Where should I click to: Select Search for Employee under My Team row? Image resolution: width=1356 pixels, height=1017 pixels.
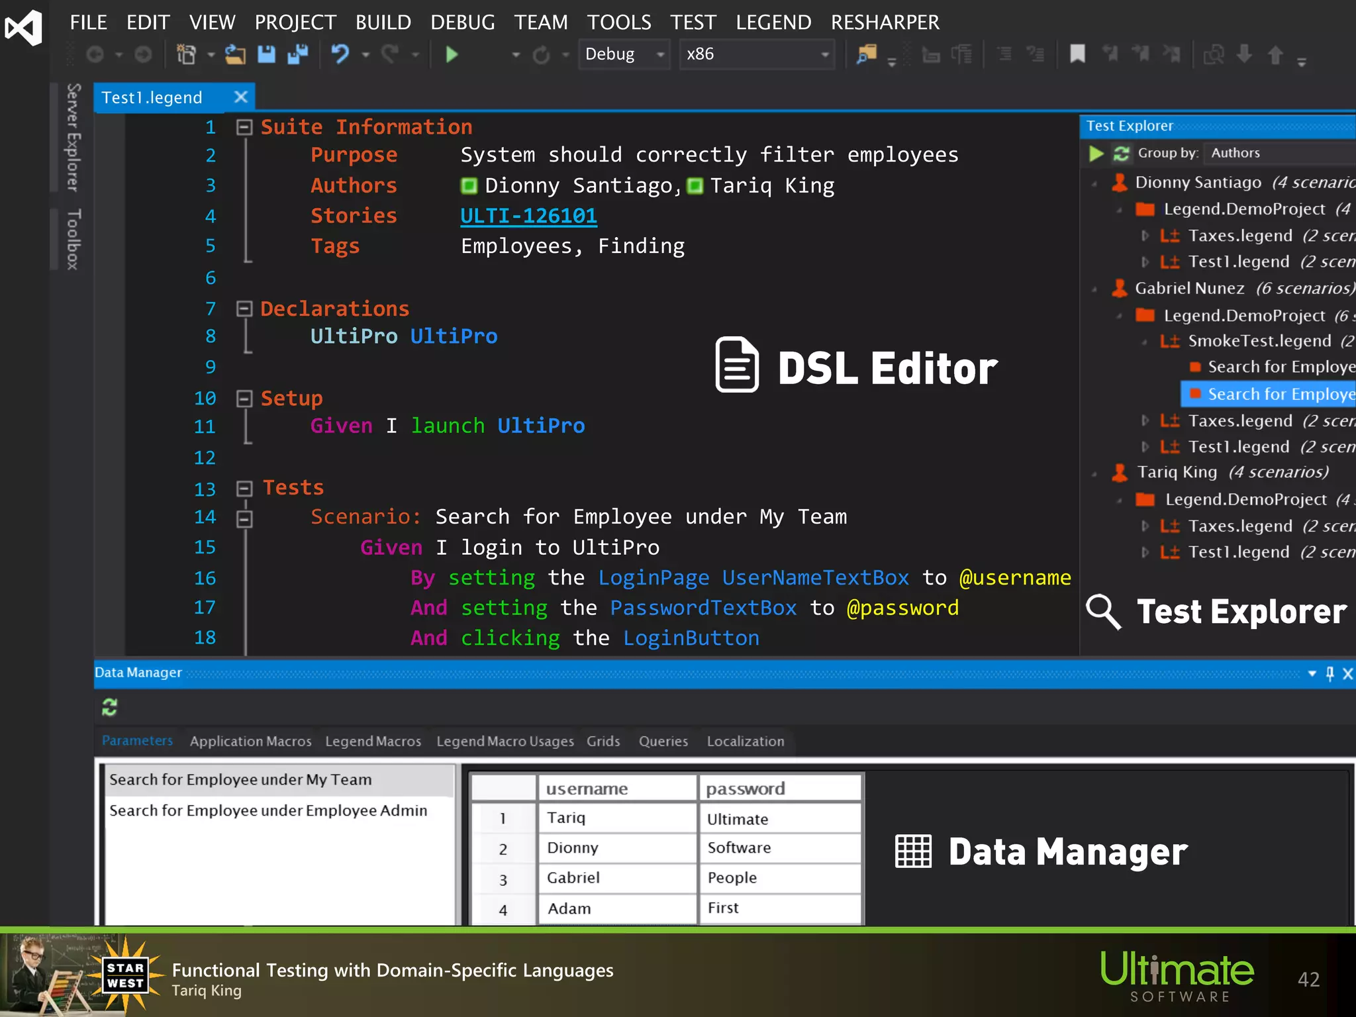pos(279,780)
